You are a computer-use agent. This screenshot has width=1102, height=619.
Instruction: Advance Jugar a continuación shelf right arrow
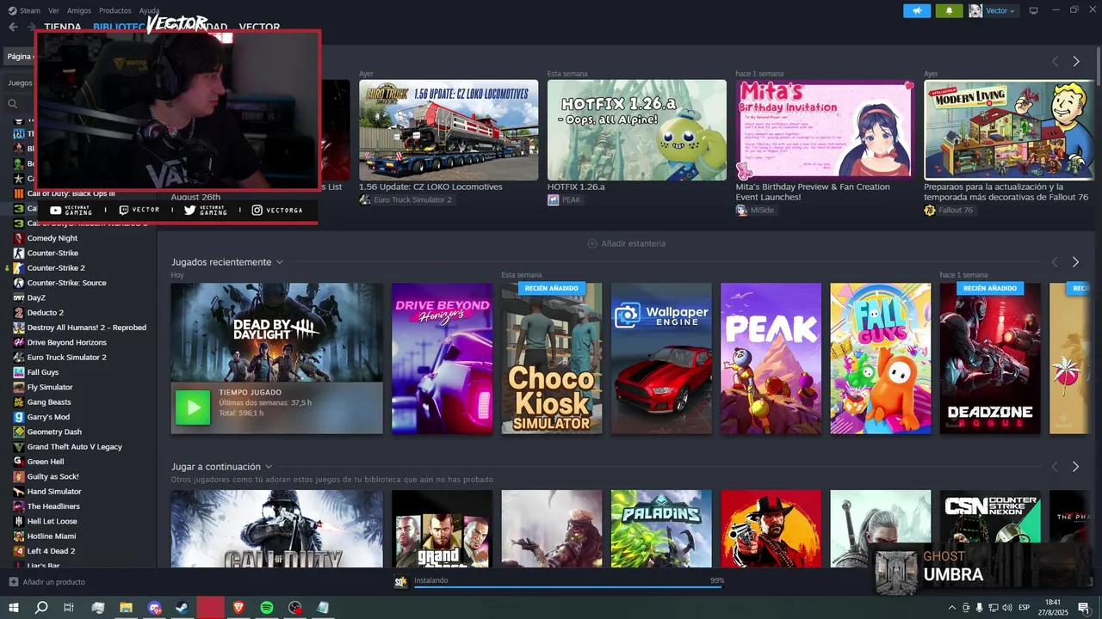pos(1075,466)
